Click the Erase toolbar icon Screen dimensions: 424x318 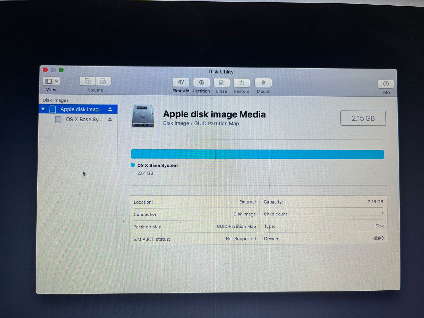pos(222,83)
